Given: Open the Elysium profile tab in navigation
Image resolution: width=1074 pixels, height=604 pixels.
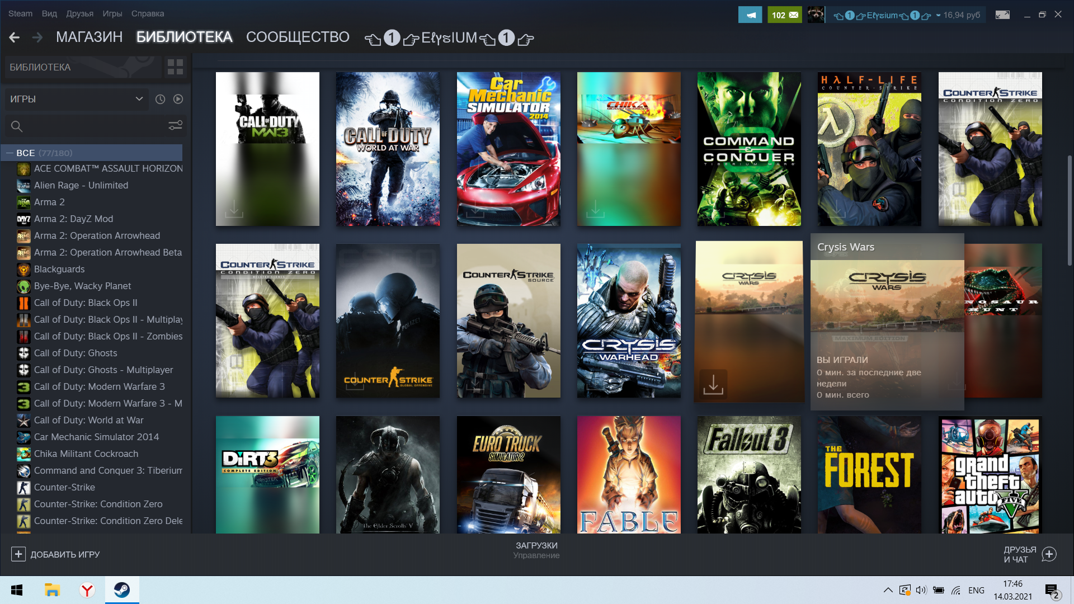Looking at the screenshot, I should pyautogui.click(x=449, y=37).
